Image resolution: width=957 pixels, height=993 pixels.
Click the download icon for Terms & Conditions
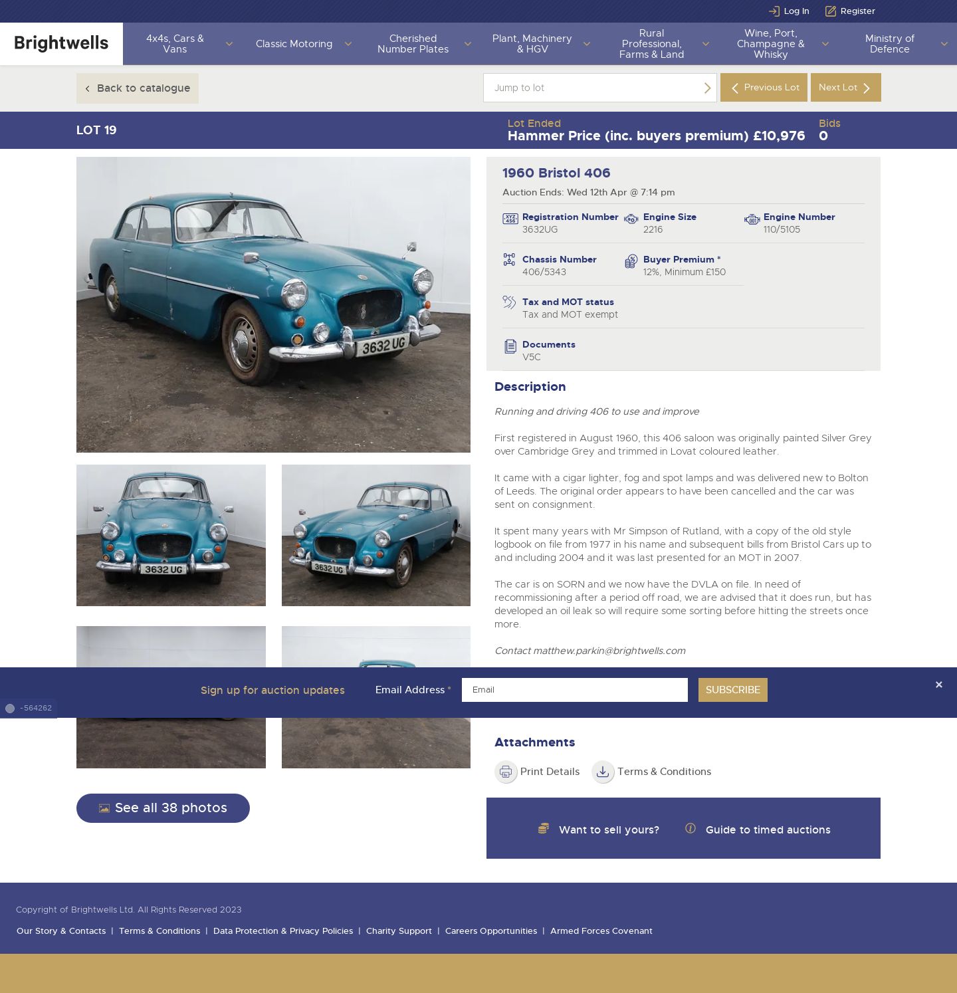click(603, 772)
